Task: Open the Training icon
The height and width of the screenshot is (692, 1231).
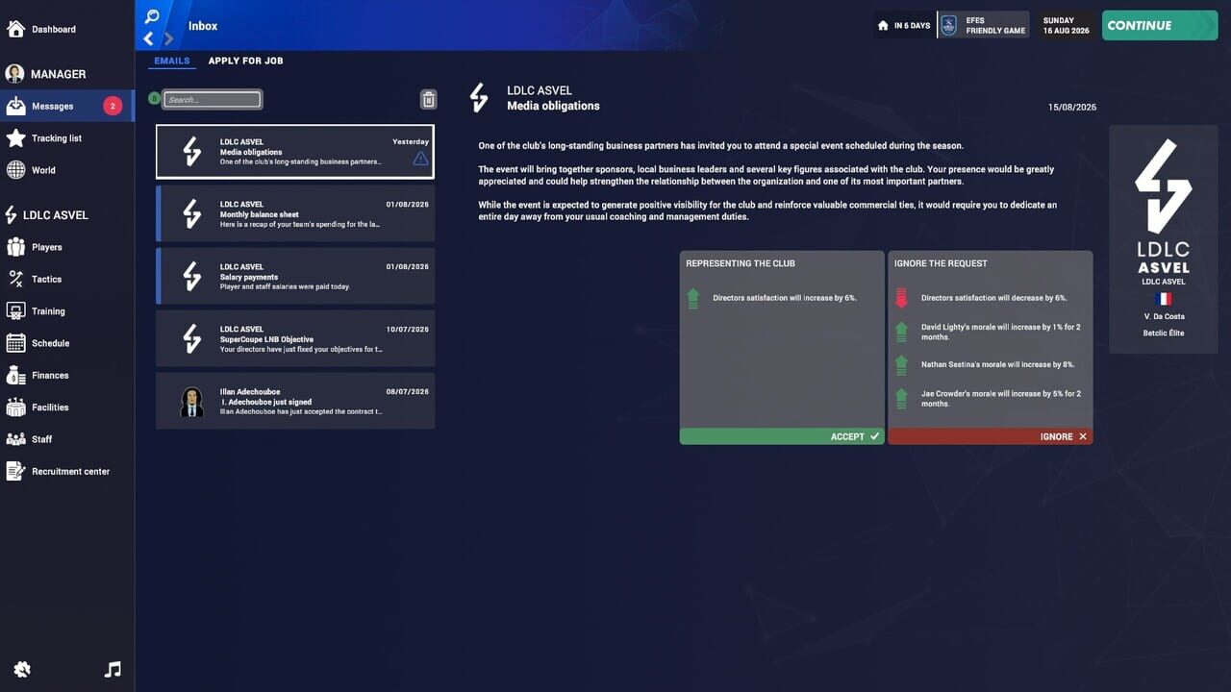Action: [x=15, y=311]
